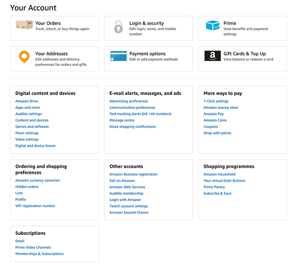Viewport: 297px width, 268px height.
Task: Click the Your Orders box icon
Action: coord(24,25)
